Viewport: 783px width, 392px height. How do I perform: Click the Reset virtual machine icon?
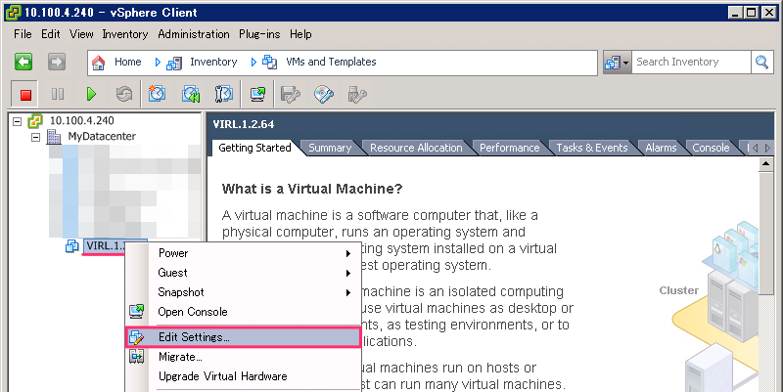[124, 94]
